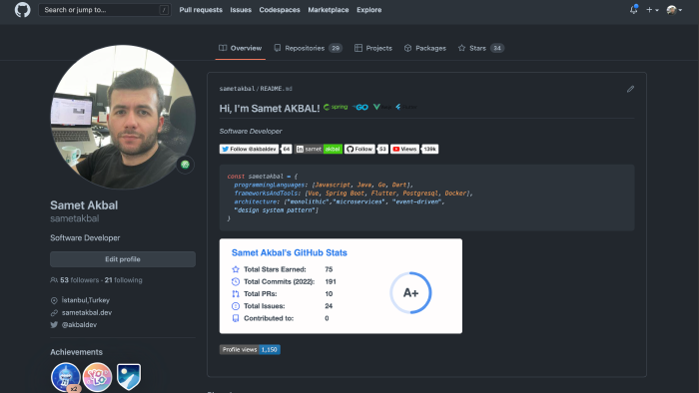Click the Spring badge in the heading
Image resolution: width=699 pixels, height=393 pixels.
pos(336,107)
